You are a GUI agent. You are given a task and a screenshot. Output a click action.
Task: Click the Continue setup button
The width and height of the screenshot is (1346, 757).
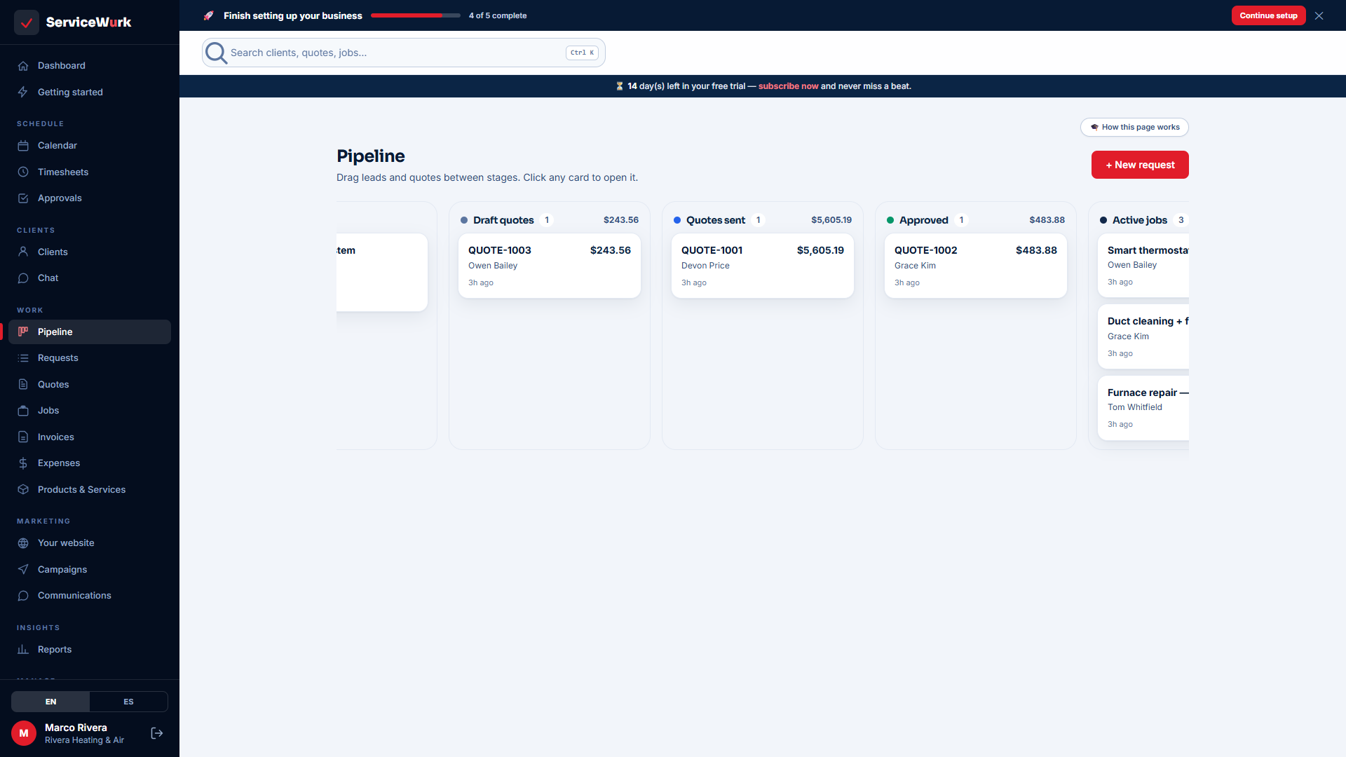point(1268,15)
